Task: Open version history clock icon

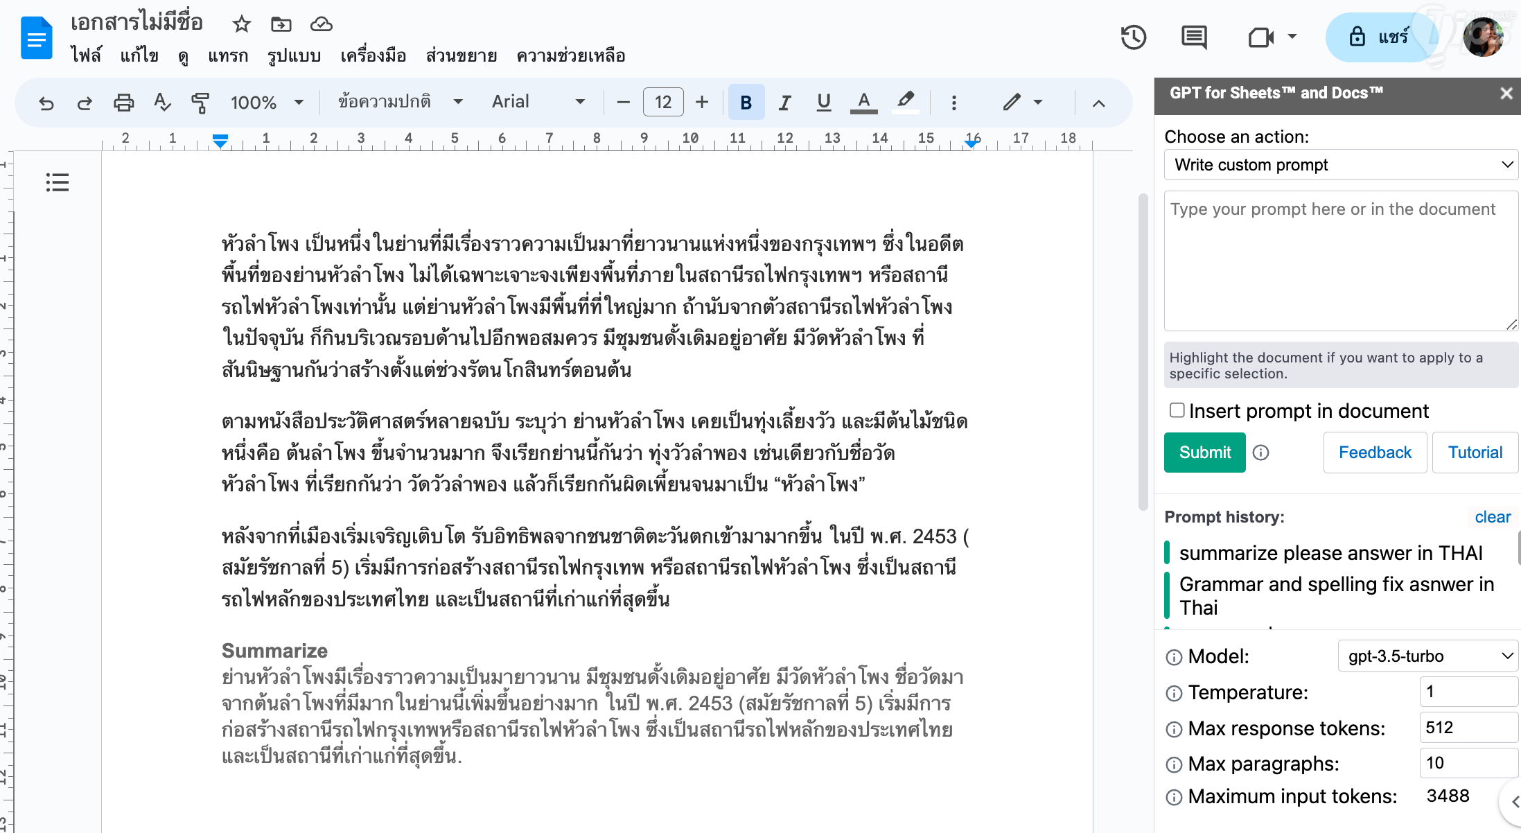Action: (x=1133, y=37)
